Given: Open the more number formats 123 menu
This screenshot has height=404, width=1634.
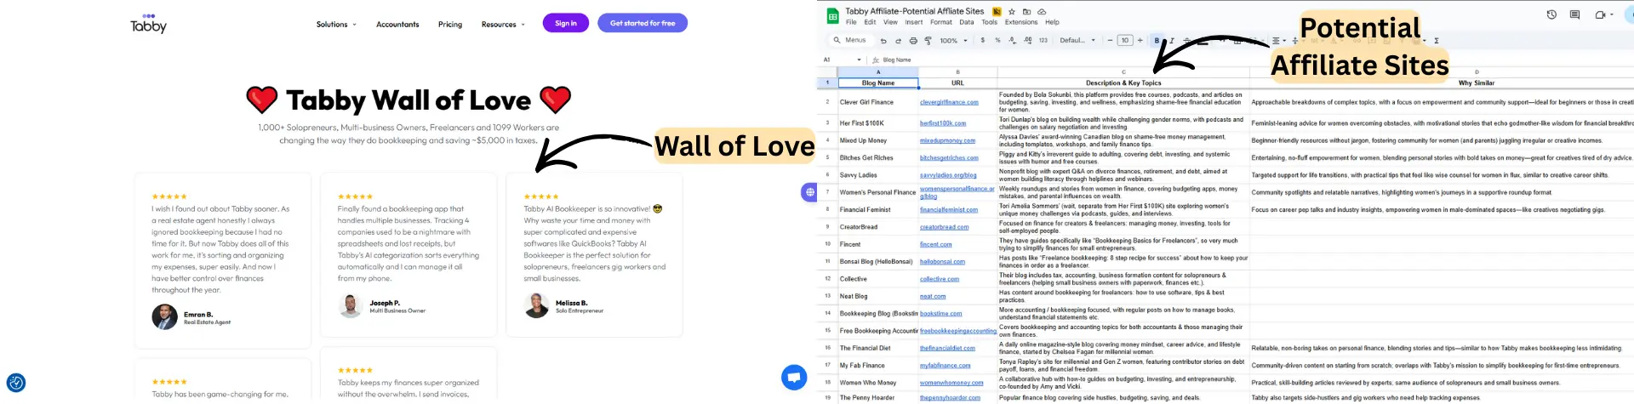Looking at the screenshot, I should [1043, 40].
